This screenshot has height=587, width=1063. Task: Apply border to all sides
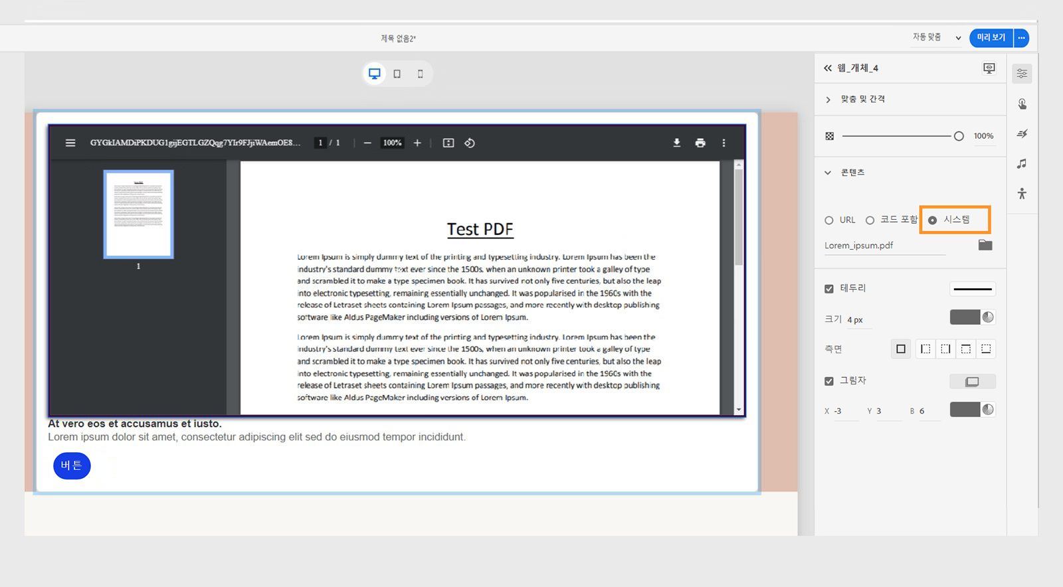901,349
